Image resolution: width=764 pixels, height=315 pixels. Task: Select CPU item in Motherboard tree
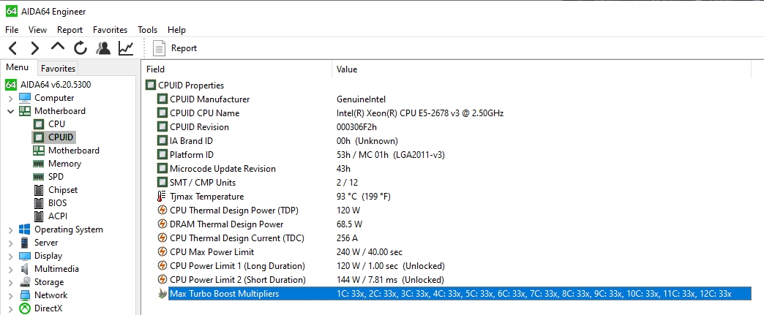[x=56, y=124]
